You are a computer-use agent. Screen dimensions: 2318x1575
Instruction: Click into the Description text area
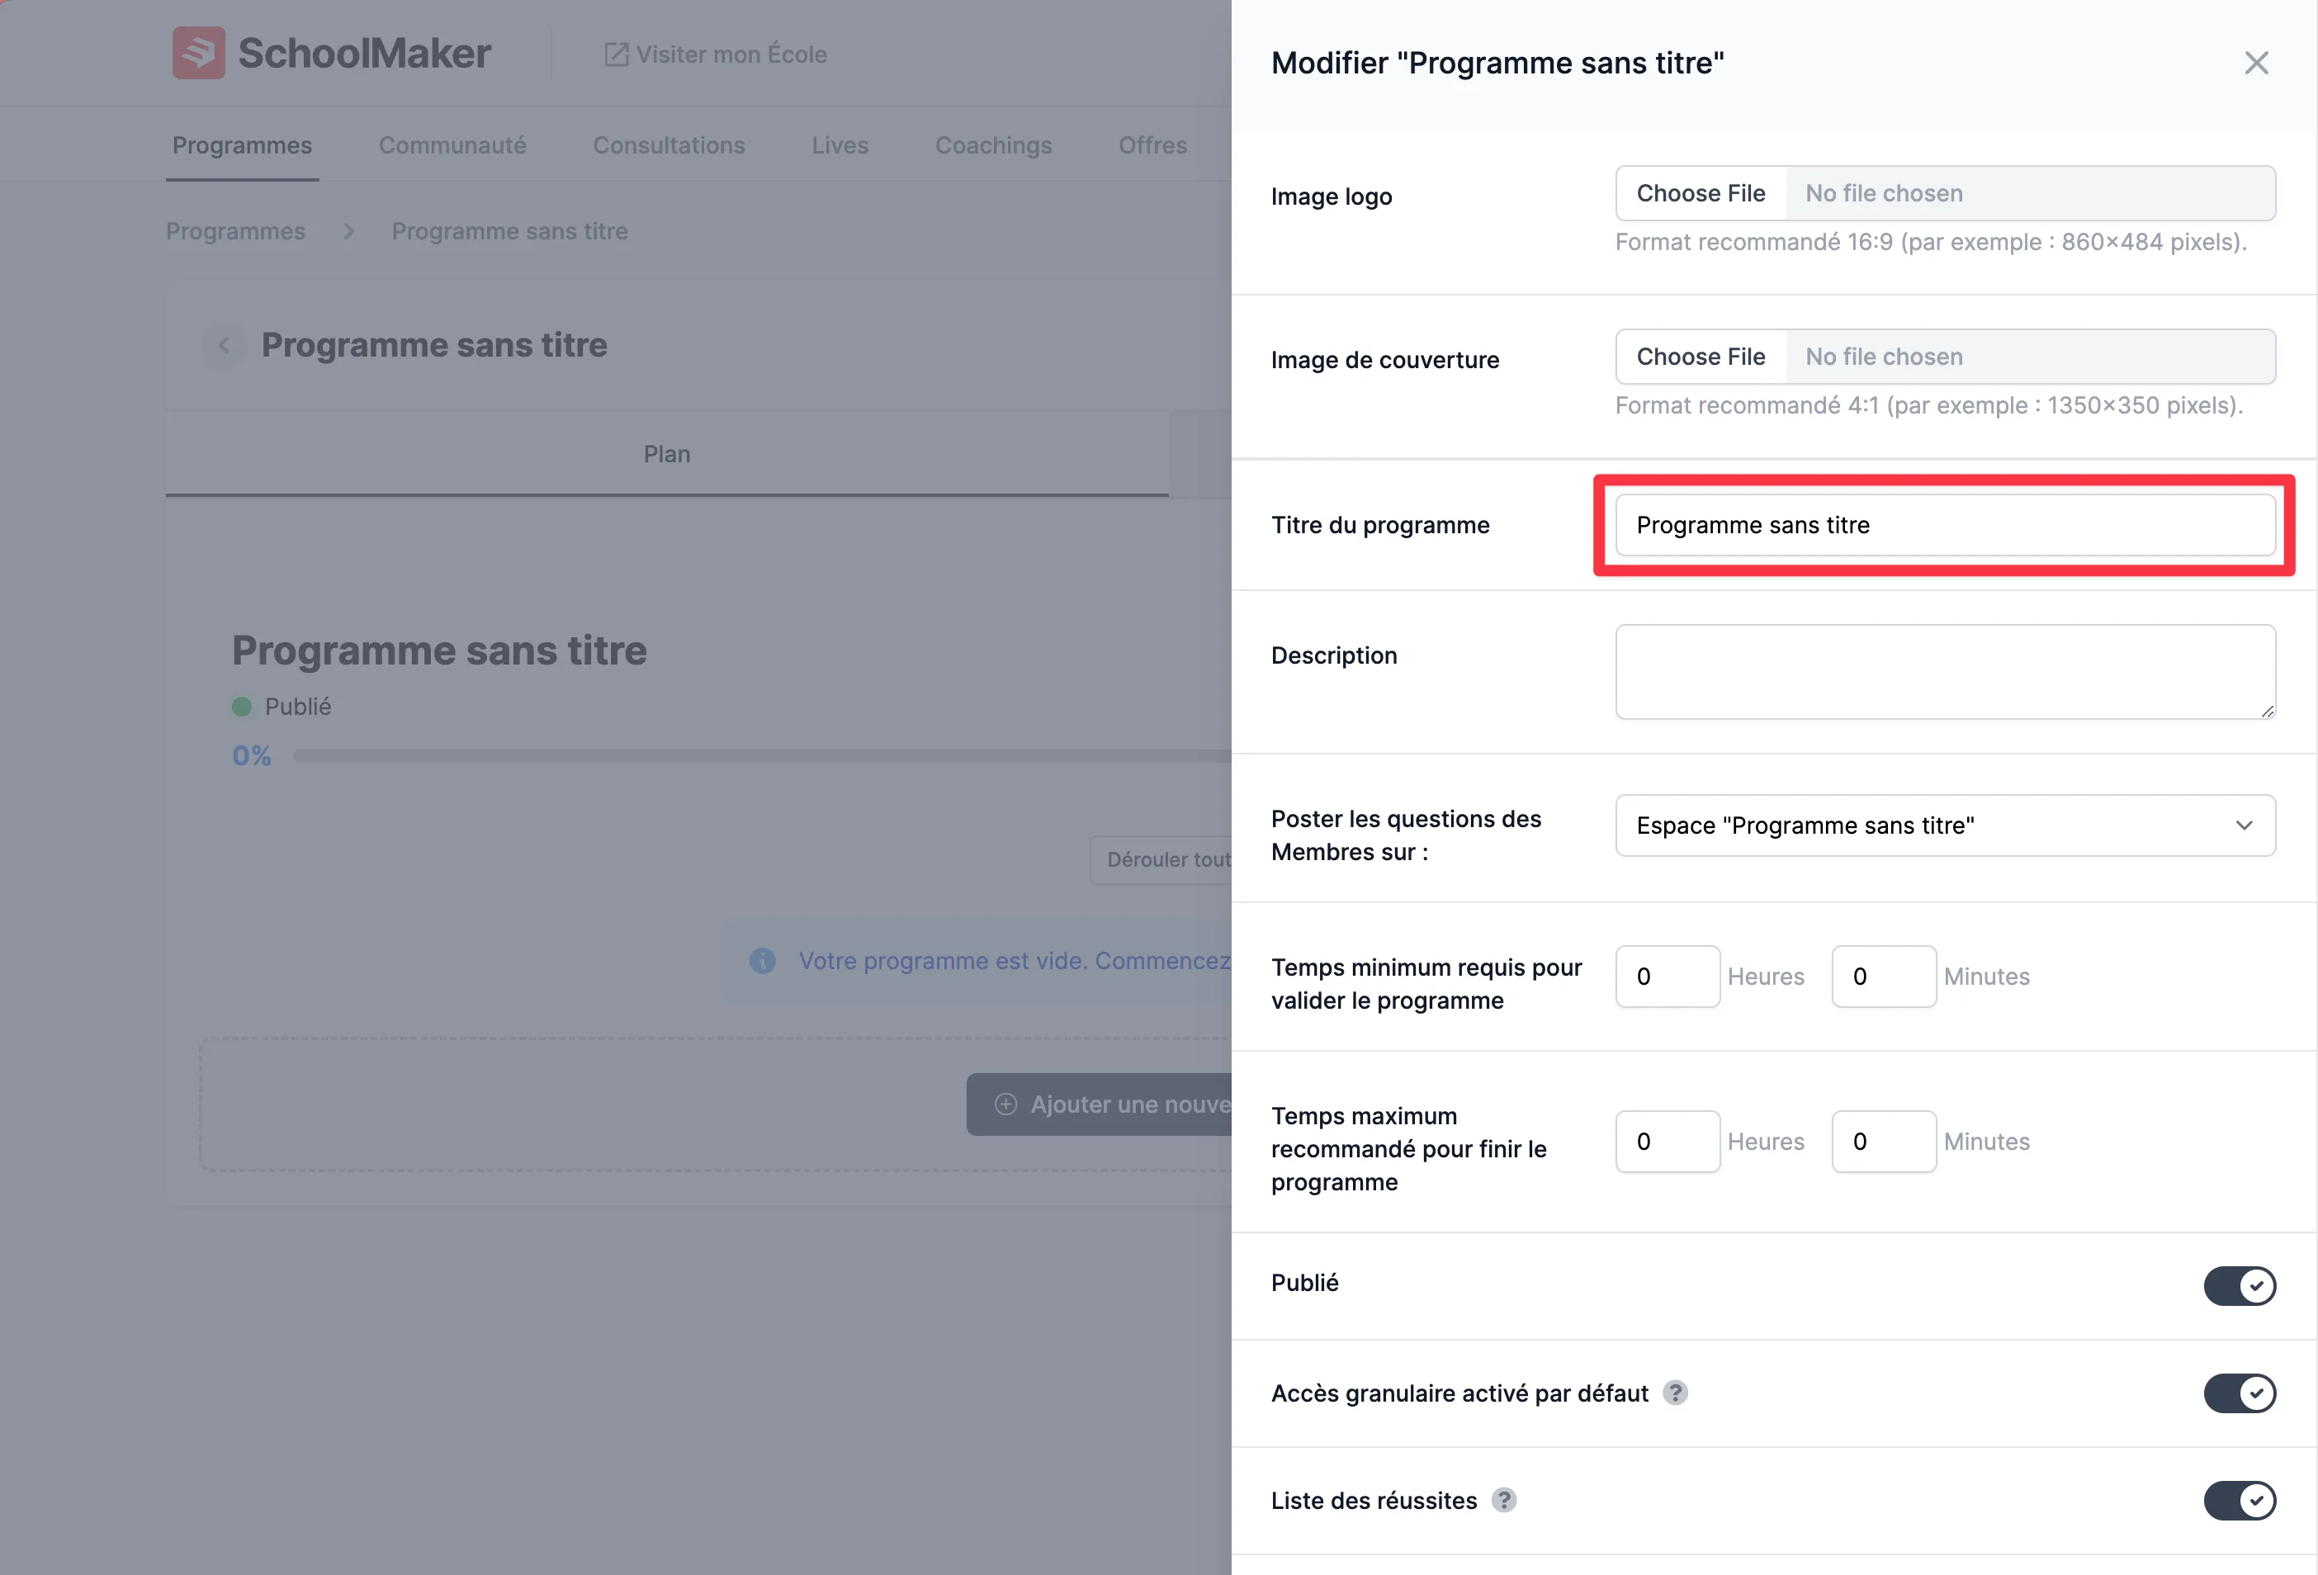click(x=1945, y=671)
